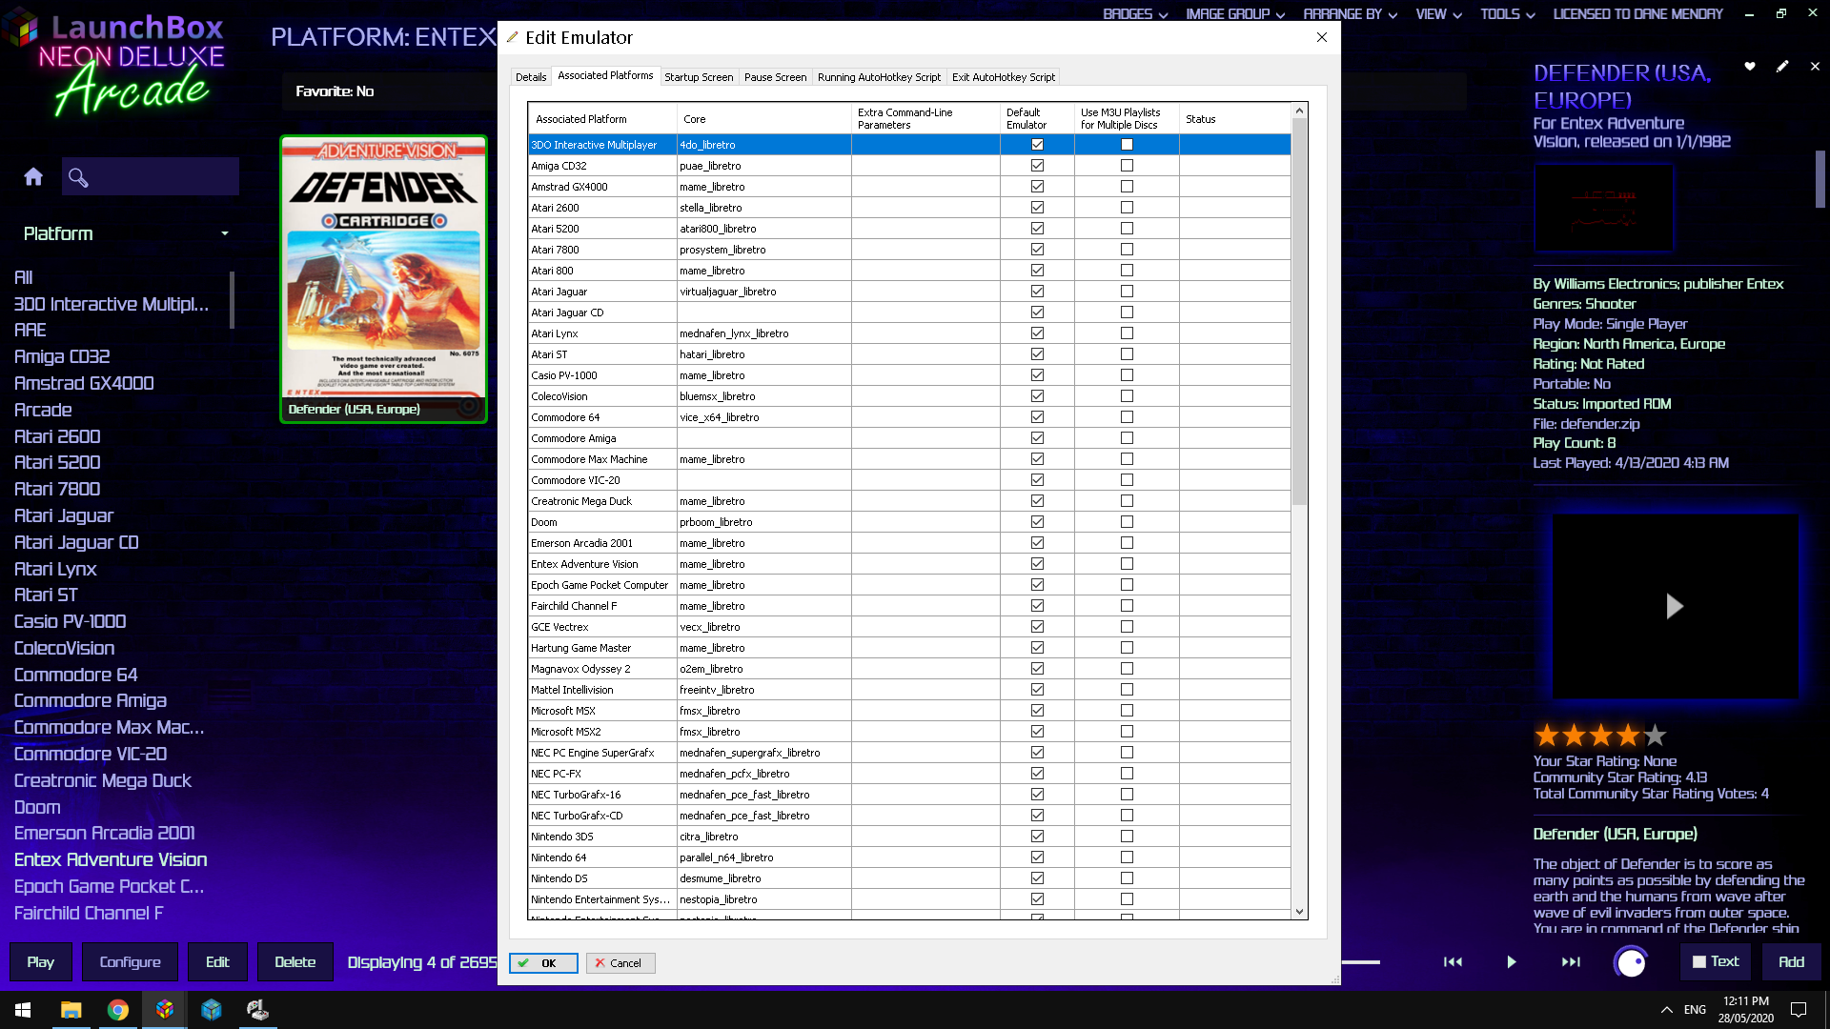Open the blue box taskbar app

click(x=211, y=1010)
